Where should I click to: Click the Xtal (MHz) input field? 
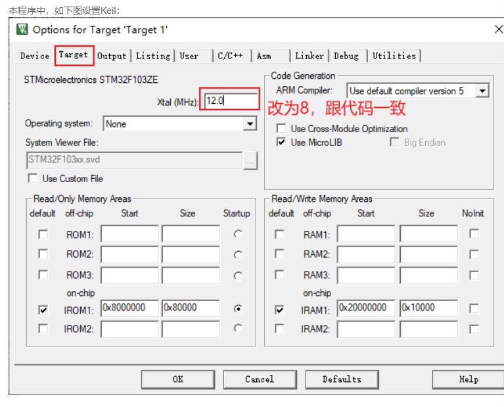231,101
